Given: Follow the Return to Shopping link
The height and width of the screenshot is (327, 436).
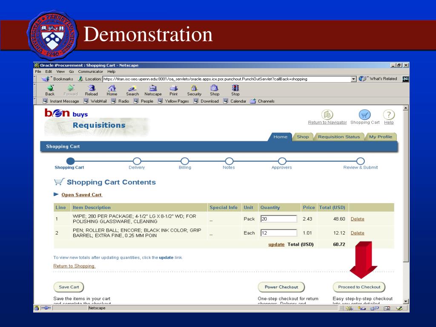Looking at the screenshot, I should (74, 266).
